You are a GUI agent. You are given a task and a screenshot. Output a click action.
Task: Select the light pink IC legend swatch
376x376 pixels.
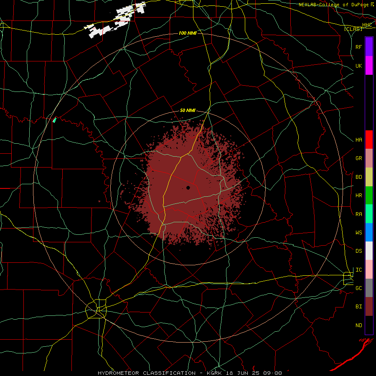point(369,269)
